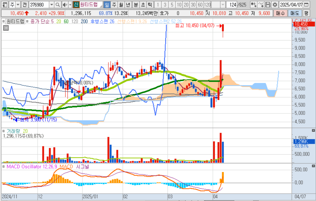The image size is (316, 201).
Task: Click the date field 2025/04/07
Action: coord(291,4)
